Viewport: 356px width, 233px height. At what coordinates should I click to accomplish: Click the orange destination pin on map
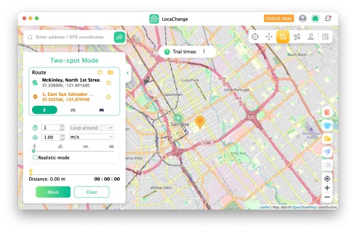tap(200, 122)
